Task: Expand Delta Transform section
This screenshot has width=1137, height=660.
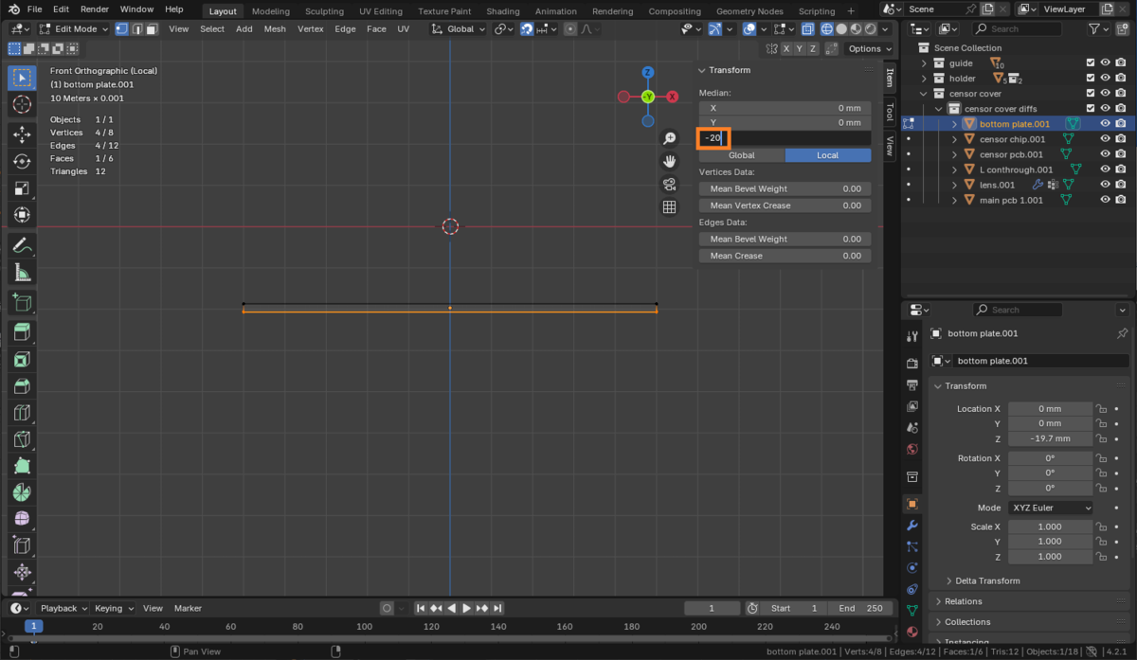Action: click(x=986, y=580)
